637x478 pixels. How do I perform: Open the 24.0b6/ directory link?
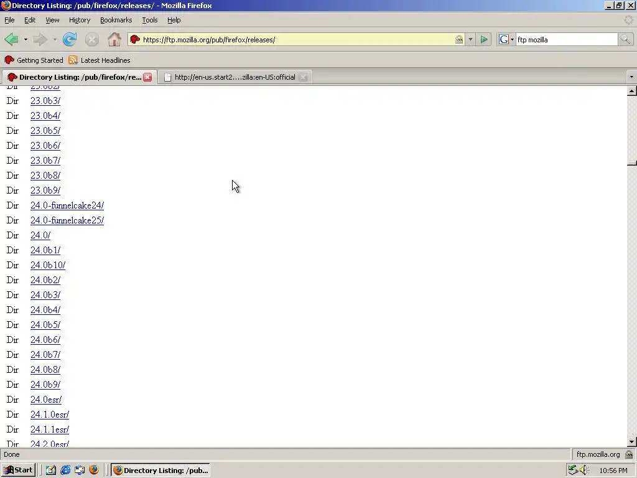click(45, 340)
